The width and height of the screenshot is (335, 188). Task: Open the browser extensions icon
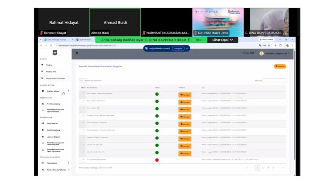point(281,46)
